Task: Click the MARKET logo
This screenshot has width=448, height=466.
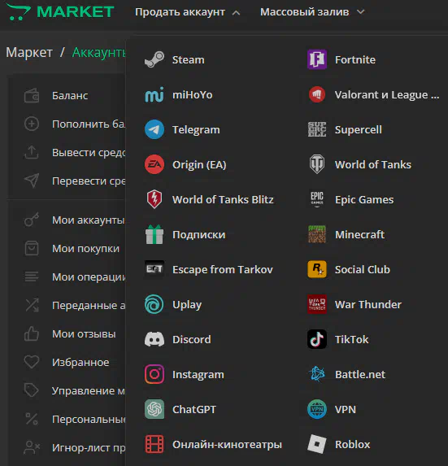Action: (x=61, y=12)
